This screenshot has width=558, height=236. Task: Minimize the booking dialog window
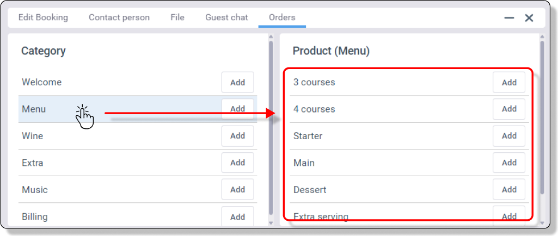coord(509,18)
